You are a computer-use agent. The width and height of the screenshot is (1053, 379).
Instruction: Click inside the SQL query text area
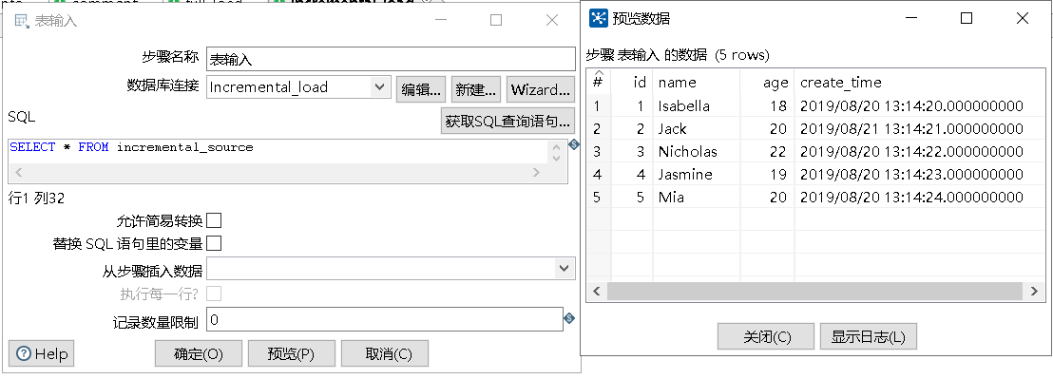click(x=278, y=151)
